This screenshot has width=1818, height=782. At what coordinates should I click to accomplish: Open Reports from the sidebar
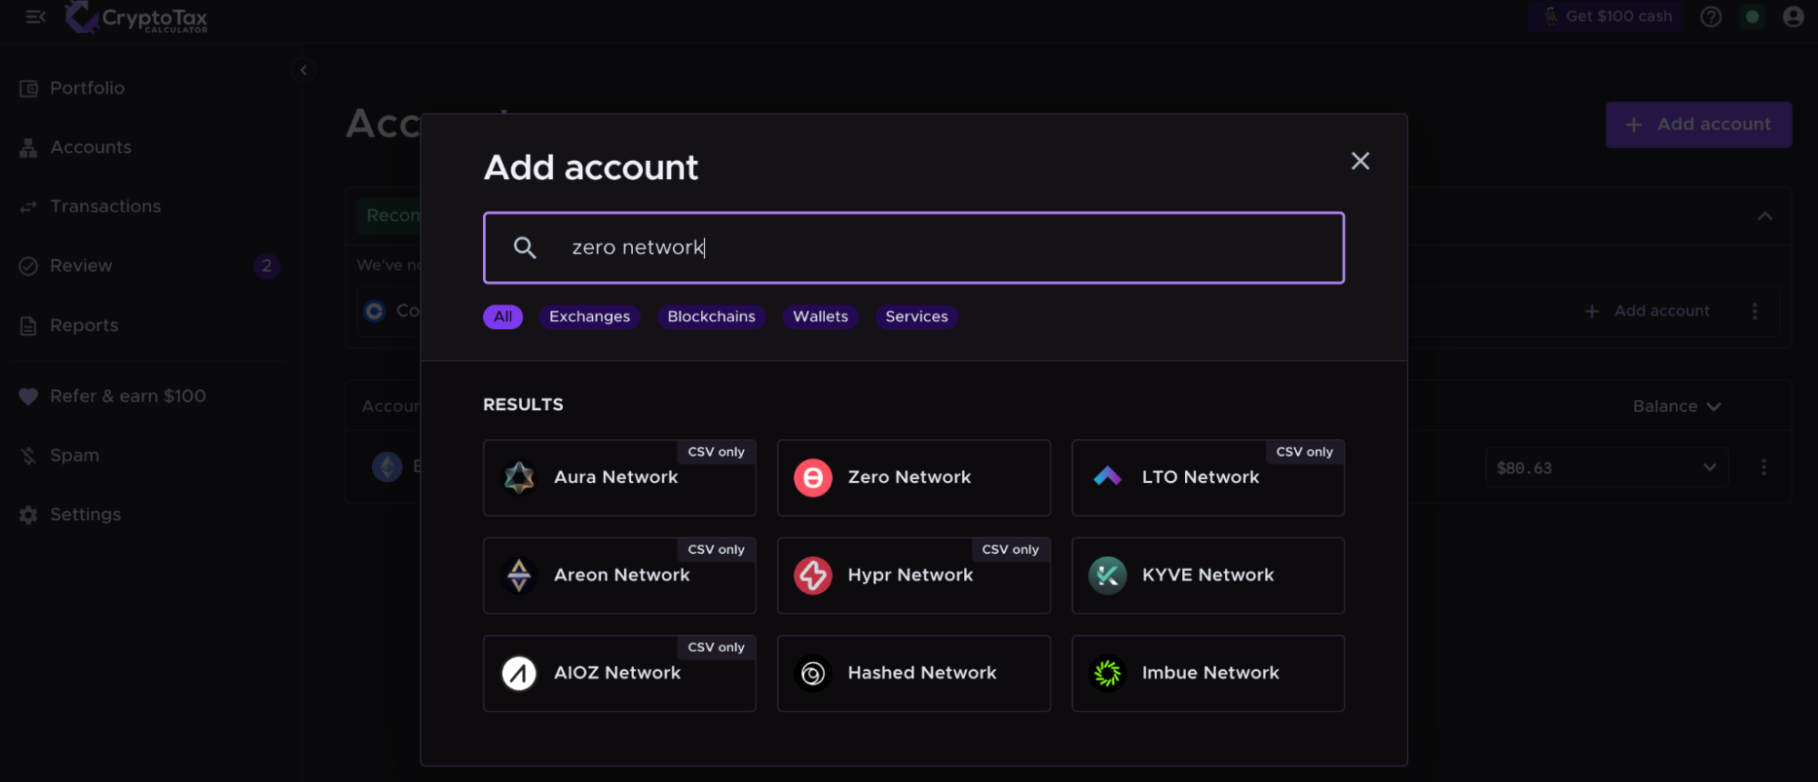84,326
